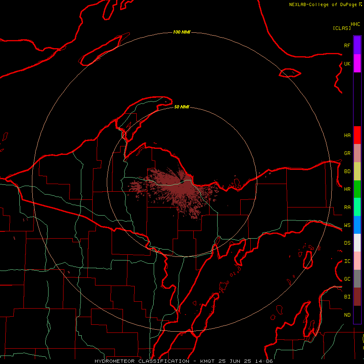Click the HHC legend title
This screenshot has height=364, width=364.
[x=356, y=24]
